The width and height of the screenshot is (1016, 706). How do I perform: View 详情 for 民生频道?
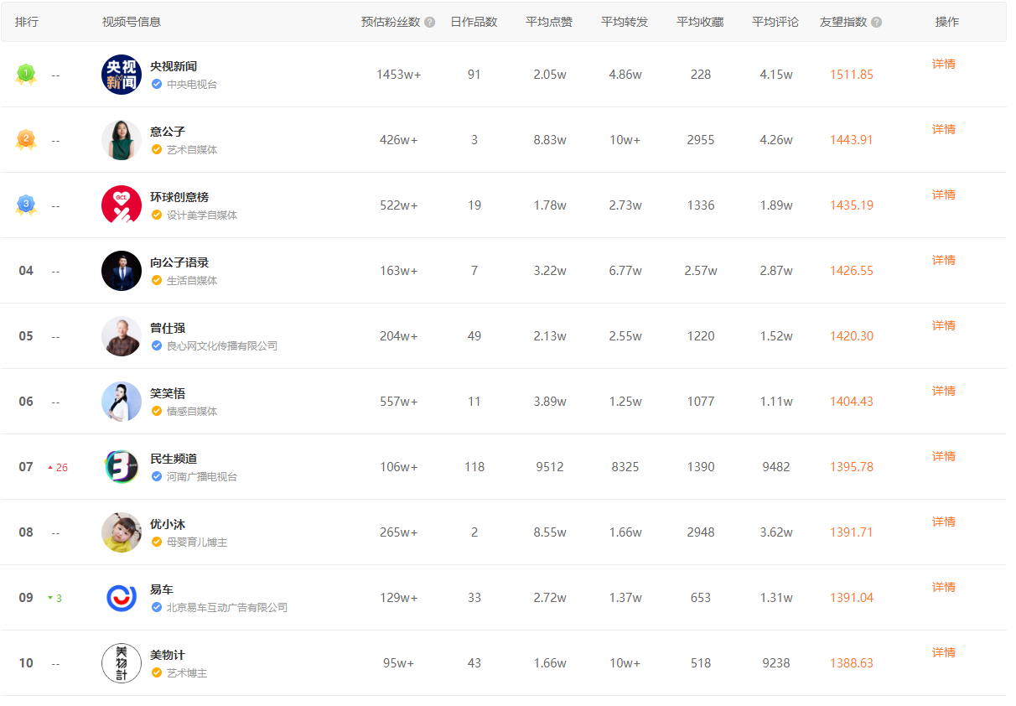943,456
